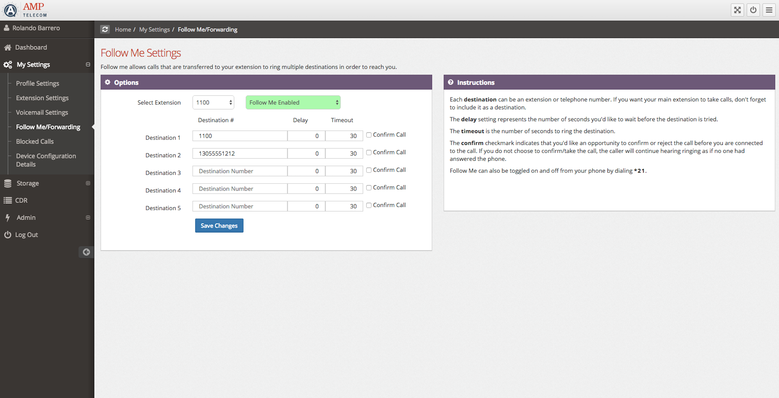The width and height of the screenshot is (779, 398).
Task: Click the fullscreen expand icon
Action: [x=737, y=10]
